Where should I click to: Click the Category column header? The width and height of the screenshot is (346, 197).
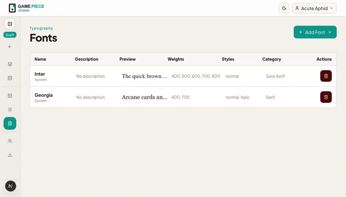272,59
